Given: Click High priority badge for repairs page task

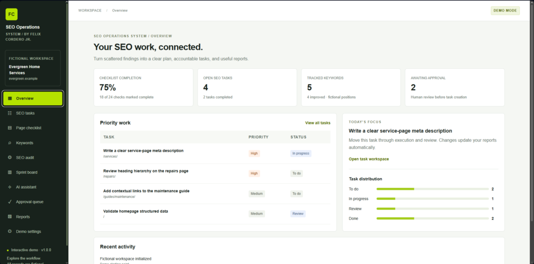Looking at the screenshot, I should [x=254, y=173].
